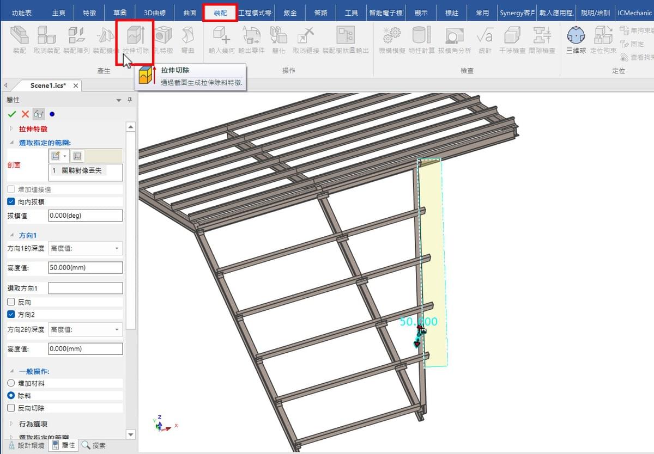Screen dimensions: 654x454
Task: Open the 物性計算 property calculation tool
Action: coord(421,36)
